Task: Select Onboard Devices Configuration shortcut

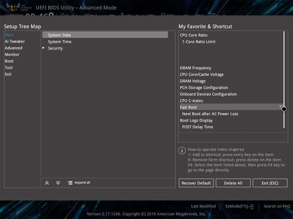Action: pyautogui.click(x=208, y=94)
